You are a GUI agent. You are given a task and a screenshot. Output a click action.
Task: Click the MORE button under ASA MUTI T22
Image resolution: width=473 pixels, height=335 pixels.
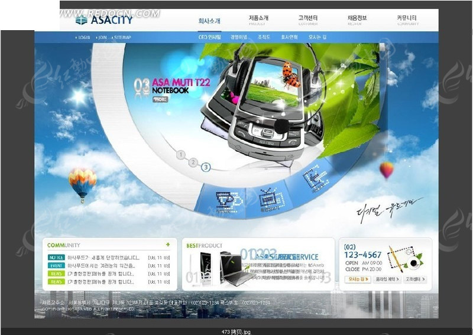(160, 99)
